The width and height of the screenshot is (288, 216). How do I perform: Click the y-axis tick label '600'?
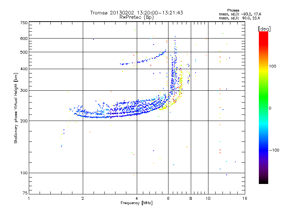pyautogui.click(x=24, y=39)
